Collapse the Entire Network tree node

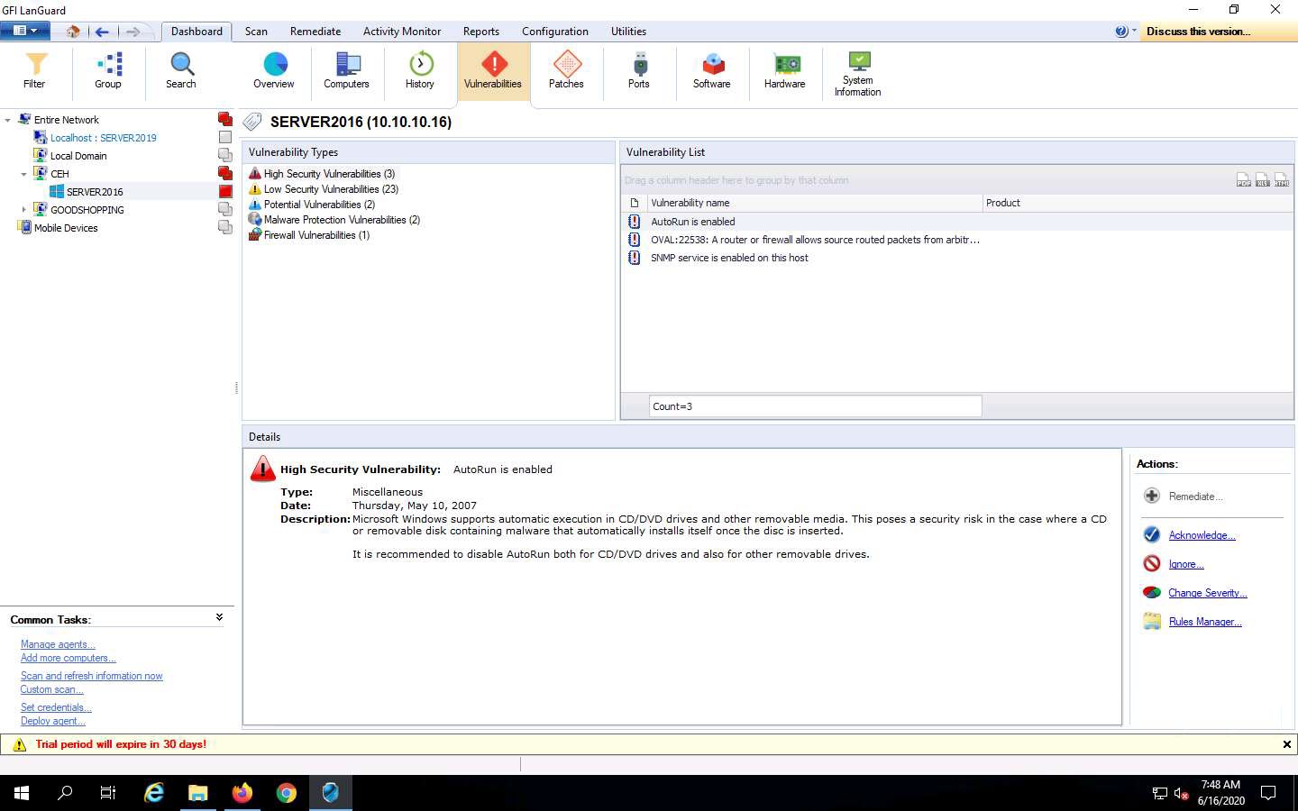click(x=8, y=120)
